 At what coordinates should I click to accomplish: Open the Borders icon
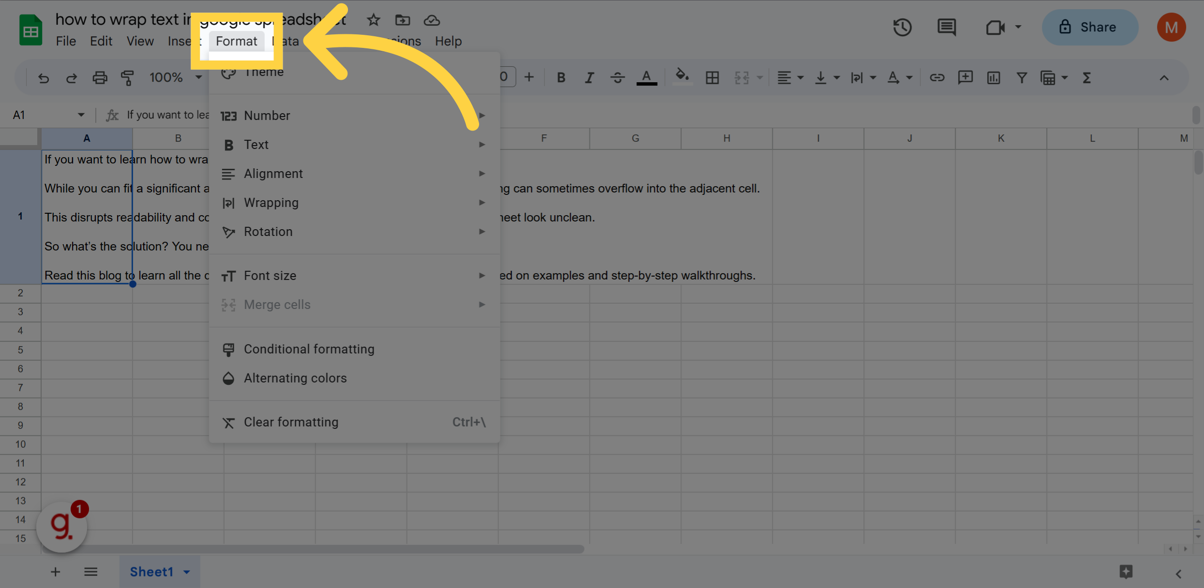(711, 77)
